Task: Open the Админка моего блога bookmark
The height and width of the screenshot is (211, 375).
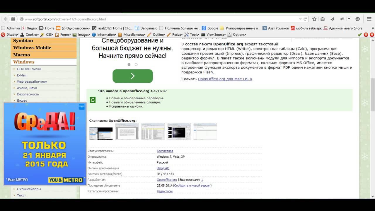Action: pos(343,28)
